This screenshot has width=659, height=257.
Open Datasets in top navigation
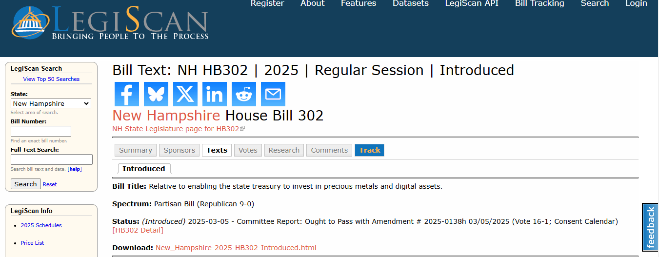point(411,3)
